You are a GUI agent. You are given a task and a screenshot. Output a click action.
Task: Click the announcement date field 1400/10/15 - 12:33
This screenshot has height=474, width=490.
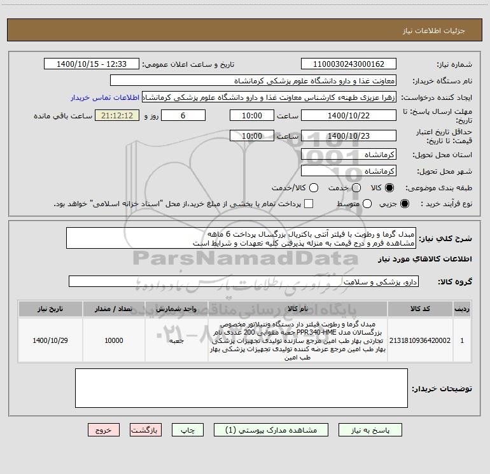coord(92,64)
